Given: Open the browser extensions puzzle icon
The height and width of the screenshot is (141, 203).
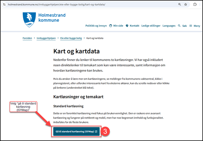Looking at the screenshot, I should coord(195,4).
